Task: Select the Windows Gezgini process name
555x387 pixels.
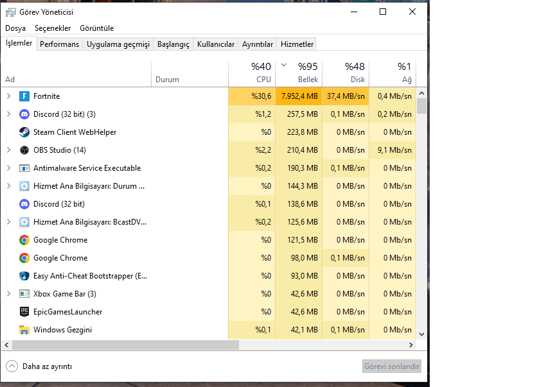Action: (63, 330)
